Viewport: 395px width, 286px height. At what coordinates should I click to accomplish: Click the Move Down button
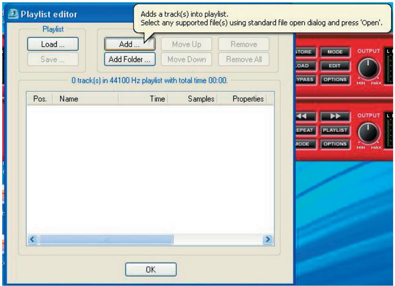(x=187, y=59)
